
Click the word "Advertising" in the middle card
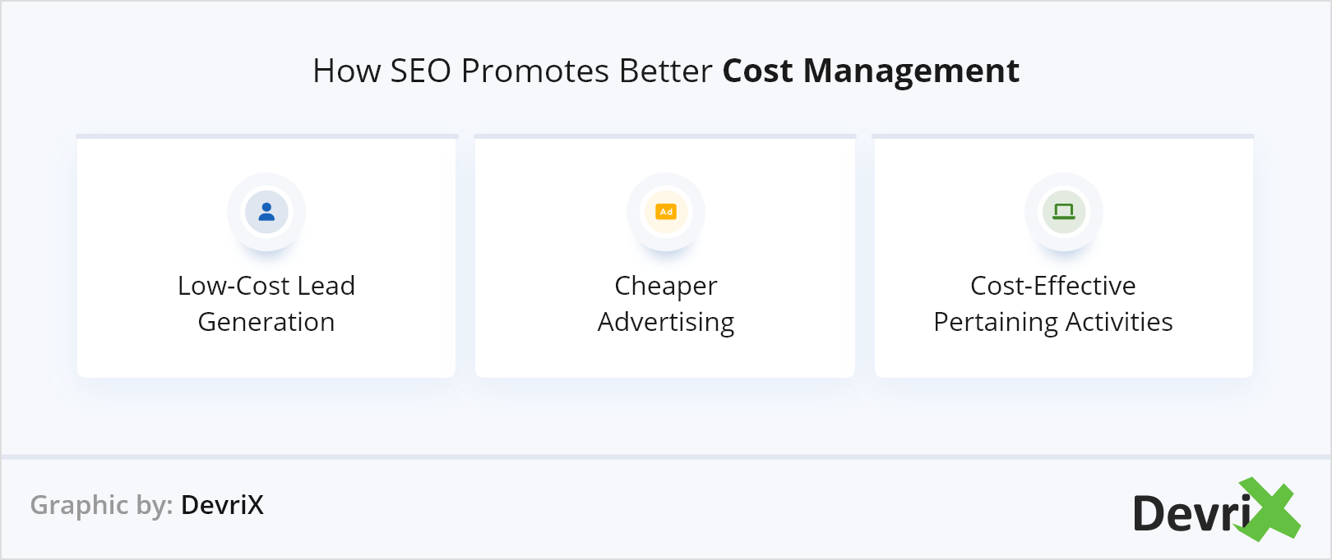coord(666,322)
